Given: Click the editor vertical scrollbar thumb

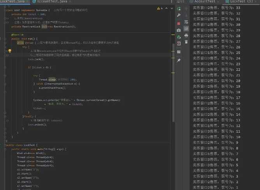Looking at the screenshot, I should point(173,83).
